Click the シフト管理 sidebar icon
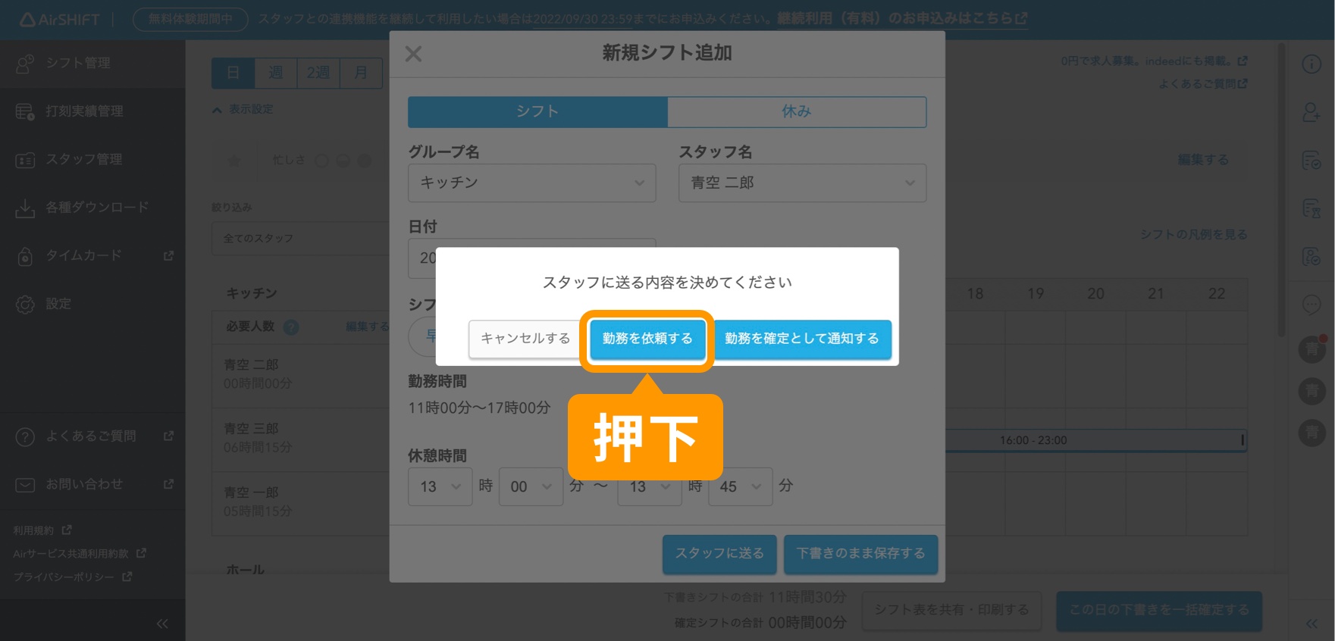The height and width of the screenshot is (641, 1335). pyautogui.click(x=25, y=64)
